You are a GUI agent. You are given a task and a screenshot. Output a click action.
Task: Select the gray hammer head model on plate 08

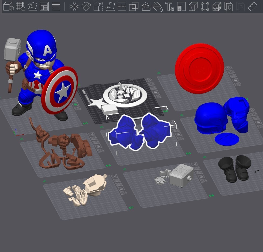pyautogui.click(x=182, y=175)
